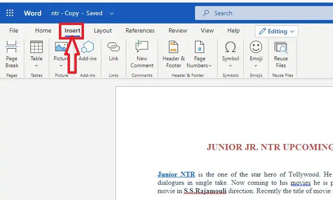Switch to the View tab
Screen dimensions: 333x200
point(207,30)
